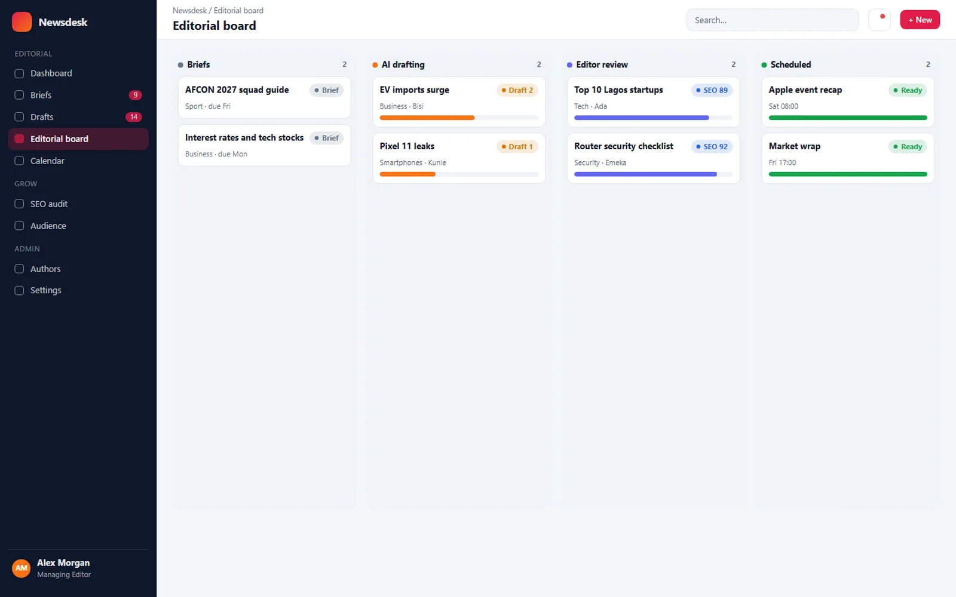Image resolution: width=956 pixels, height=597 pixels.
Task: Click the 'Tech · Ada' text
Action: coord(590,106)
